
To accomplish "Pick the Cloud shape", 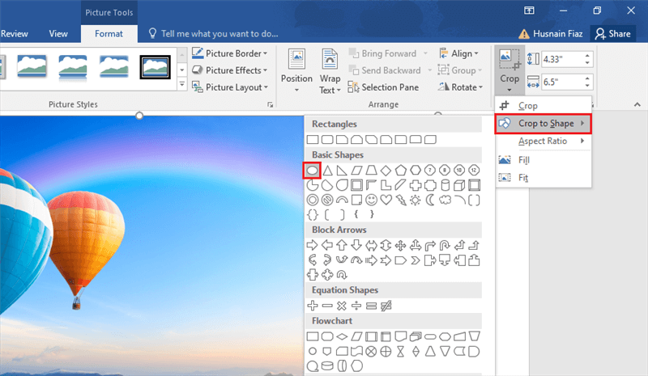I will (x=445, y=201).
